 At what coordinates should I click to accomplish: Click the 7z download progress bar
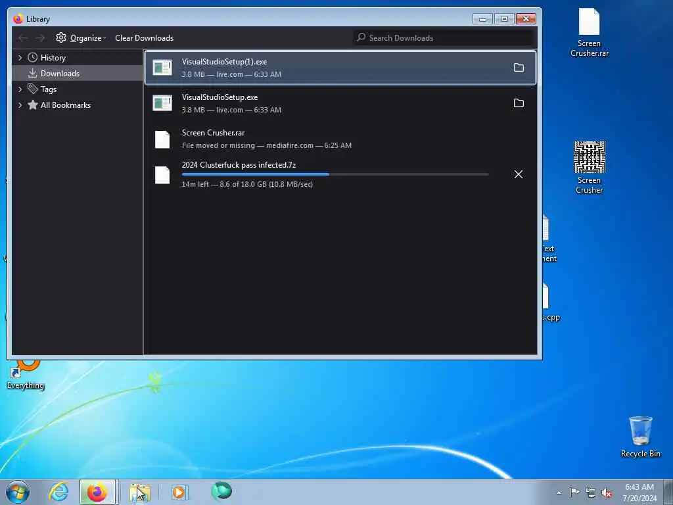[335, 174]
